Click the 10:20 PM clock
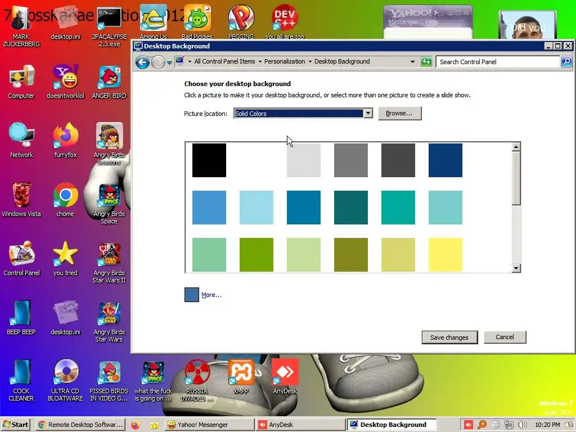 point(547,425)
